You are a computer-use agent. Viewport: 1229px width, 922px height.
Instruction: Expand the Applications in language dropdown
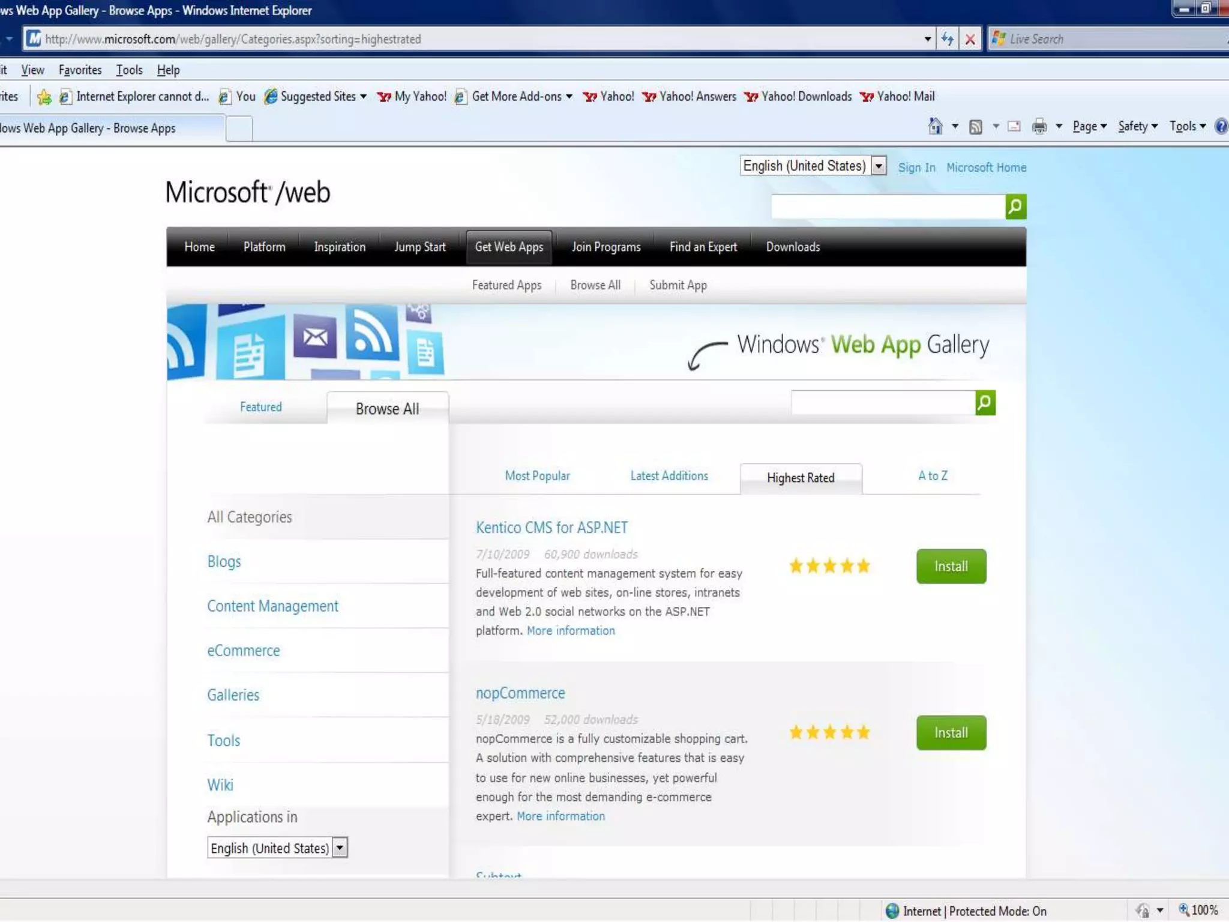[340, 848]
